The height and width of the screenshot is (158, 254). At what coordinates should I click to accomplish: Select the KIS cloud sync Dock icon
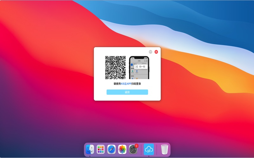149,149
